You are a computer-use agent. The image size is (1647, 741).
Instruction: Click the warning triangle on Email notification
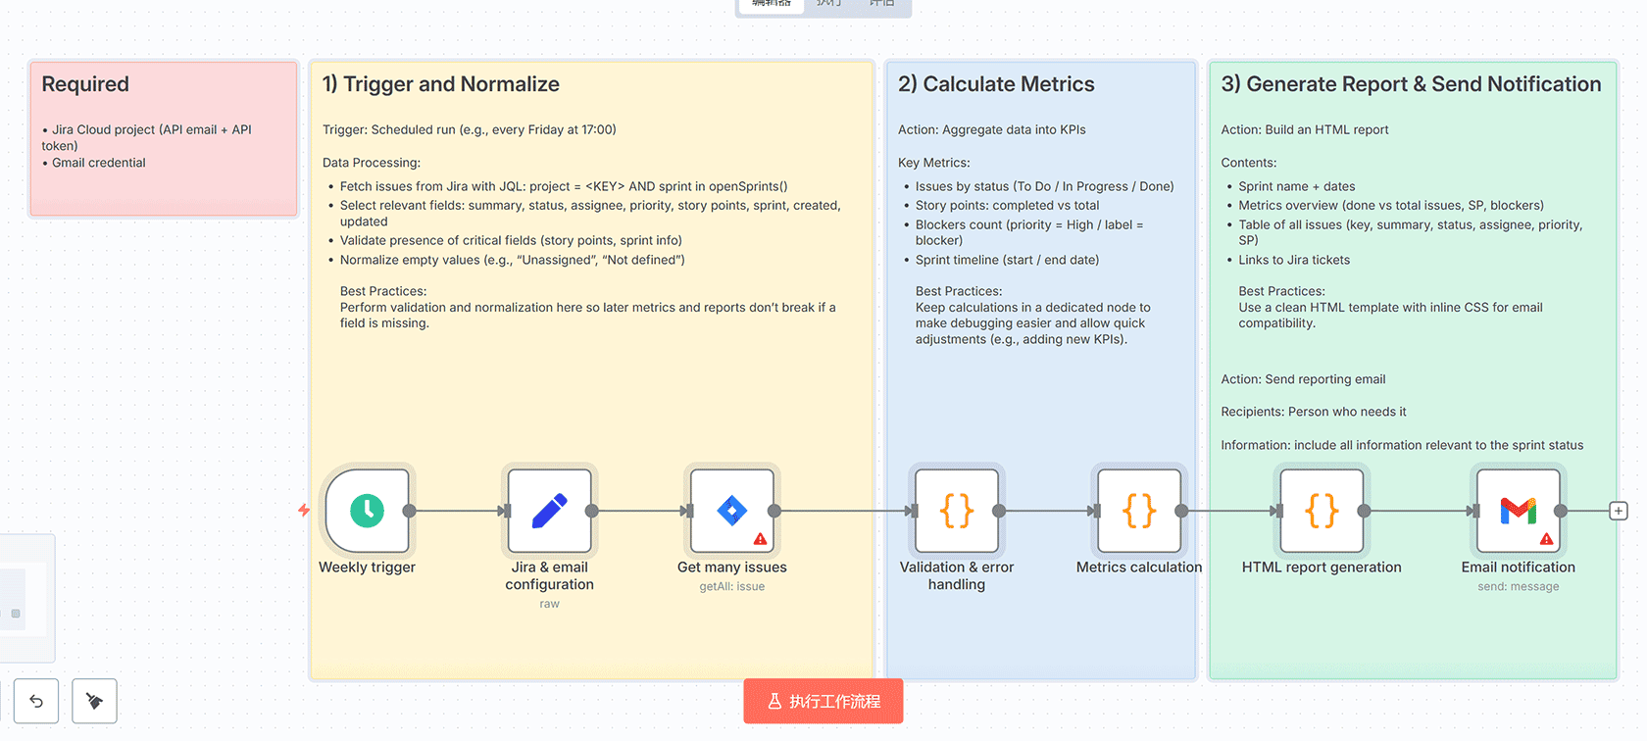pos(1547,538)
